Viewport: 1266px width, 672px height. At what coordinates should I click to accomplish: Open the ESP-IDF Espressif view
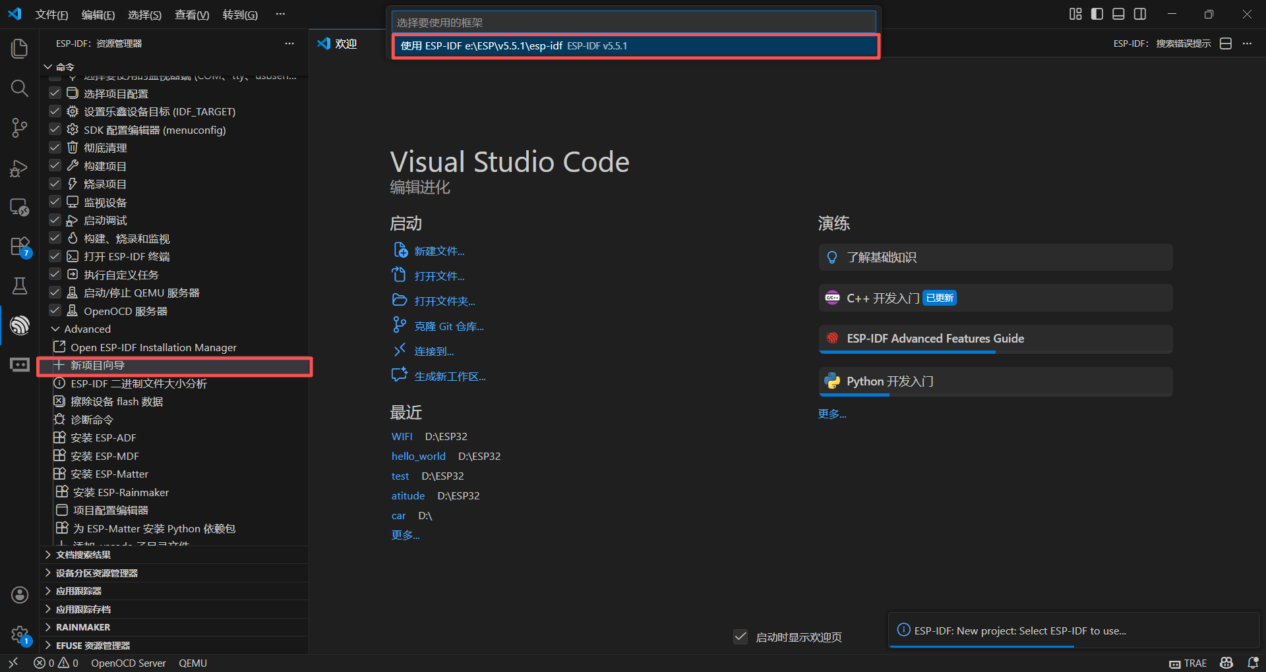[x=20, y=325]
